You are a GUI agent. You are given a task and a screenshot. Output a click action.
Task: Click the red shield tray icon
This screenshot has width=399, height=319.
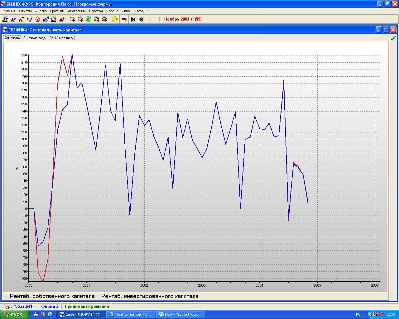tap(381, 314)
